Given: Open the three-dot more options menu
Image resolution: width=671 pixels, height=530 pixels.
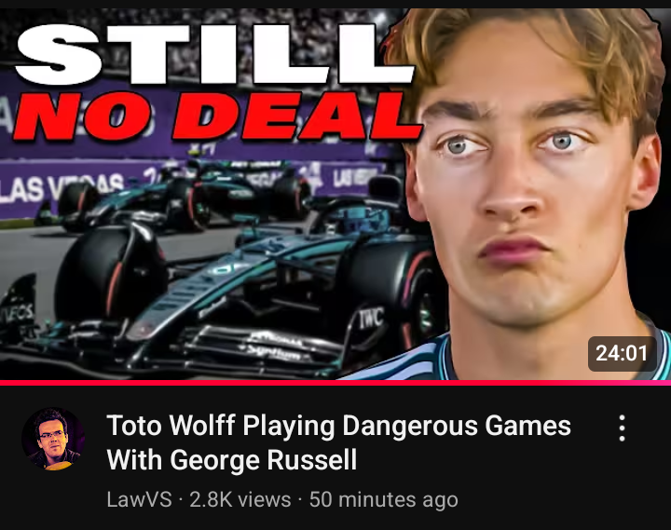Looking at the screenshot, I should [622, 428].
